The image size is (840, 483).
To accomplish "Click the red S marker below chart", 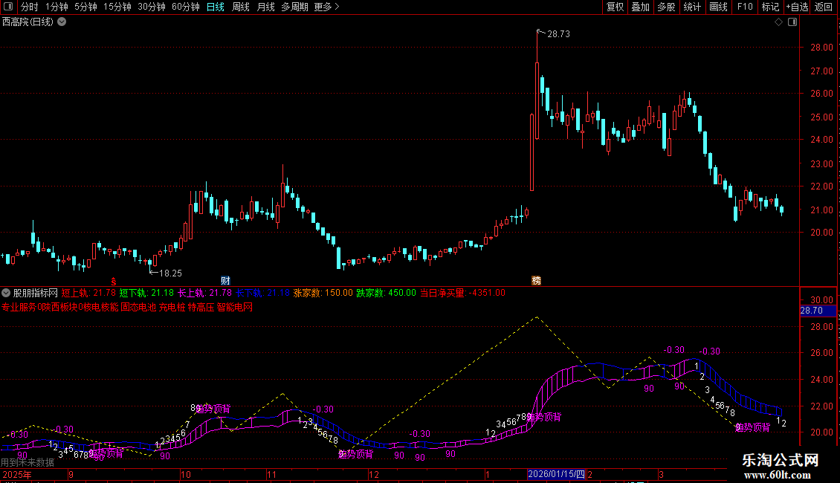I will pyautogui.click(x=114, y=281).
